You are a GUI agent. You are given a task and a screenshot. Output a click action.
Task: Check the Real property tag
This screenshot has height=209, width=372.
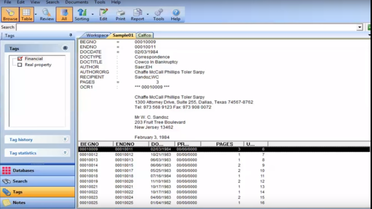coord(20,65)
